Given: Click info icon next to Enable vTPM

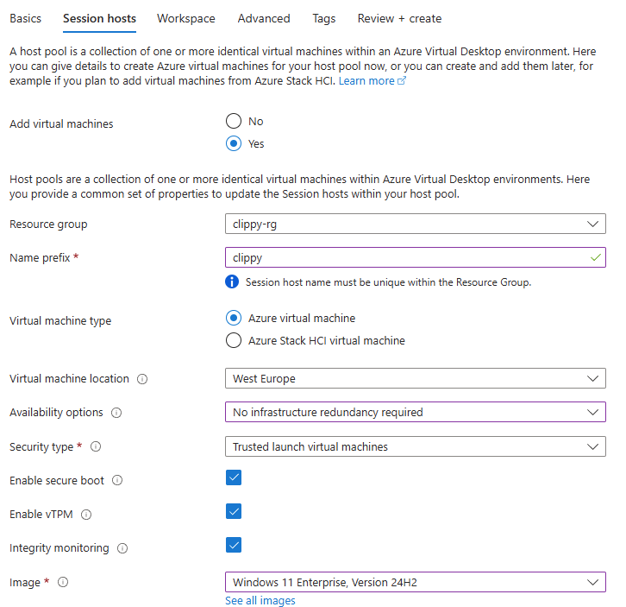Looking at the screenshot, I should pyautogui.click(x=86, y=515).
